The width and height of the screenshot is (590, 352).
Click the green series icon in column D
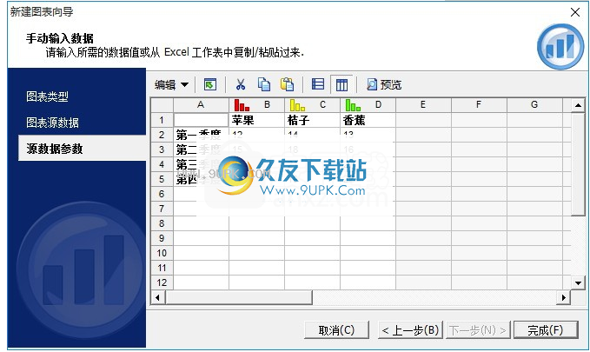coord(353,105)
